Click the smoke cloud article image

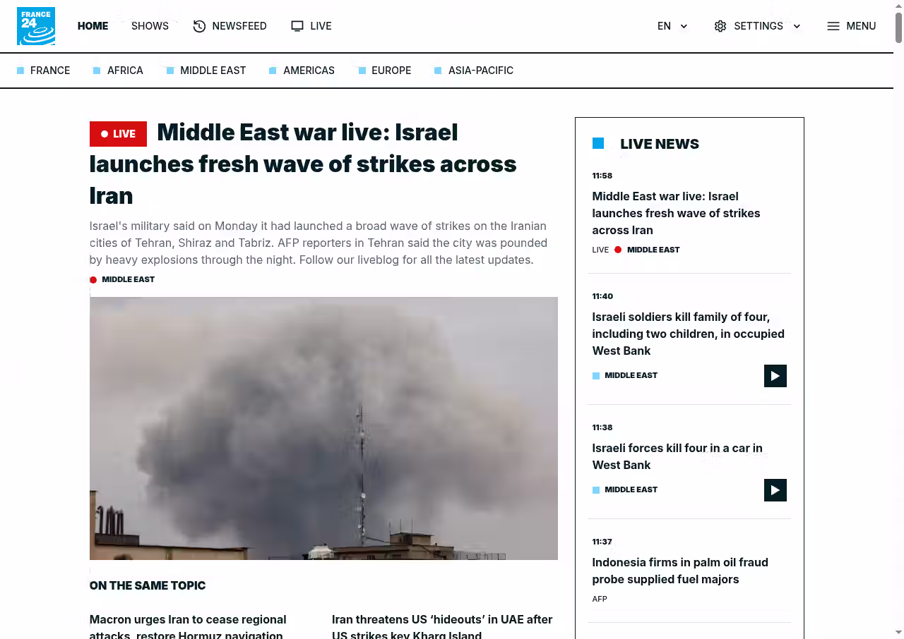[x=323, y=428]
